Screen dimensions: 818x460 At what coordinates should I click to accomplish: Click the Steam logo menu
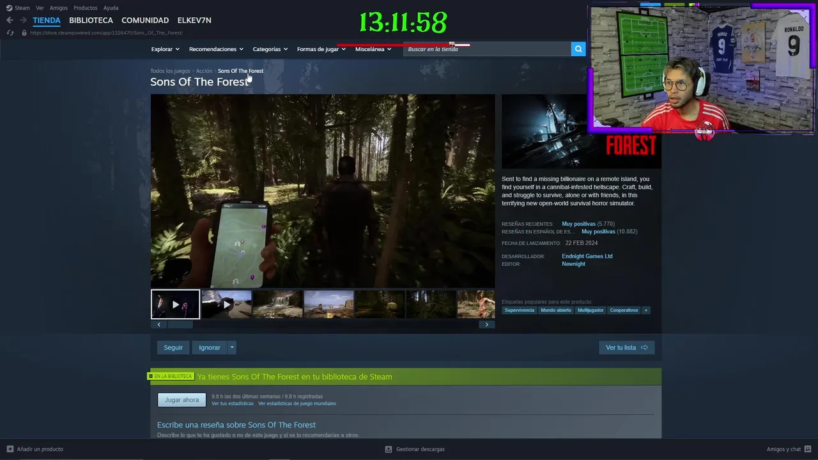click(x=18, y=8)
